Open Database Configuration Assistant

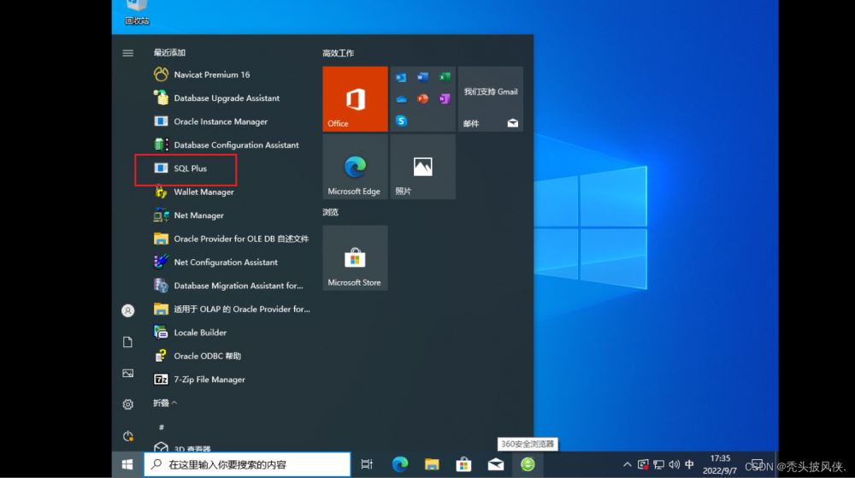pyautogui.click(x=236, y=145)
